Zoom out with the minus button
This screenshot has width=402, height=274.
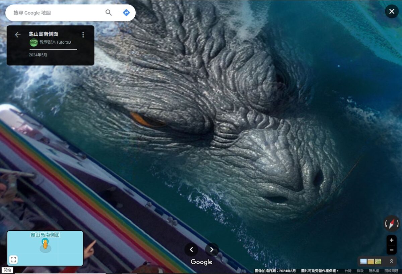tap(391, 250)
